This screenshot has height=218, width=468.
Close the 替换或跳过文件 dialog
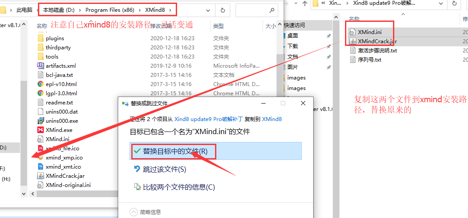pyautogui.click(x=303, y=103)
